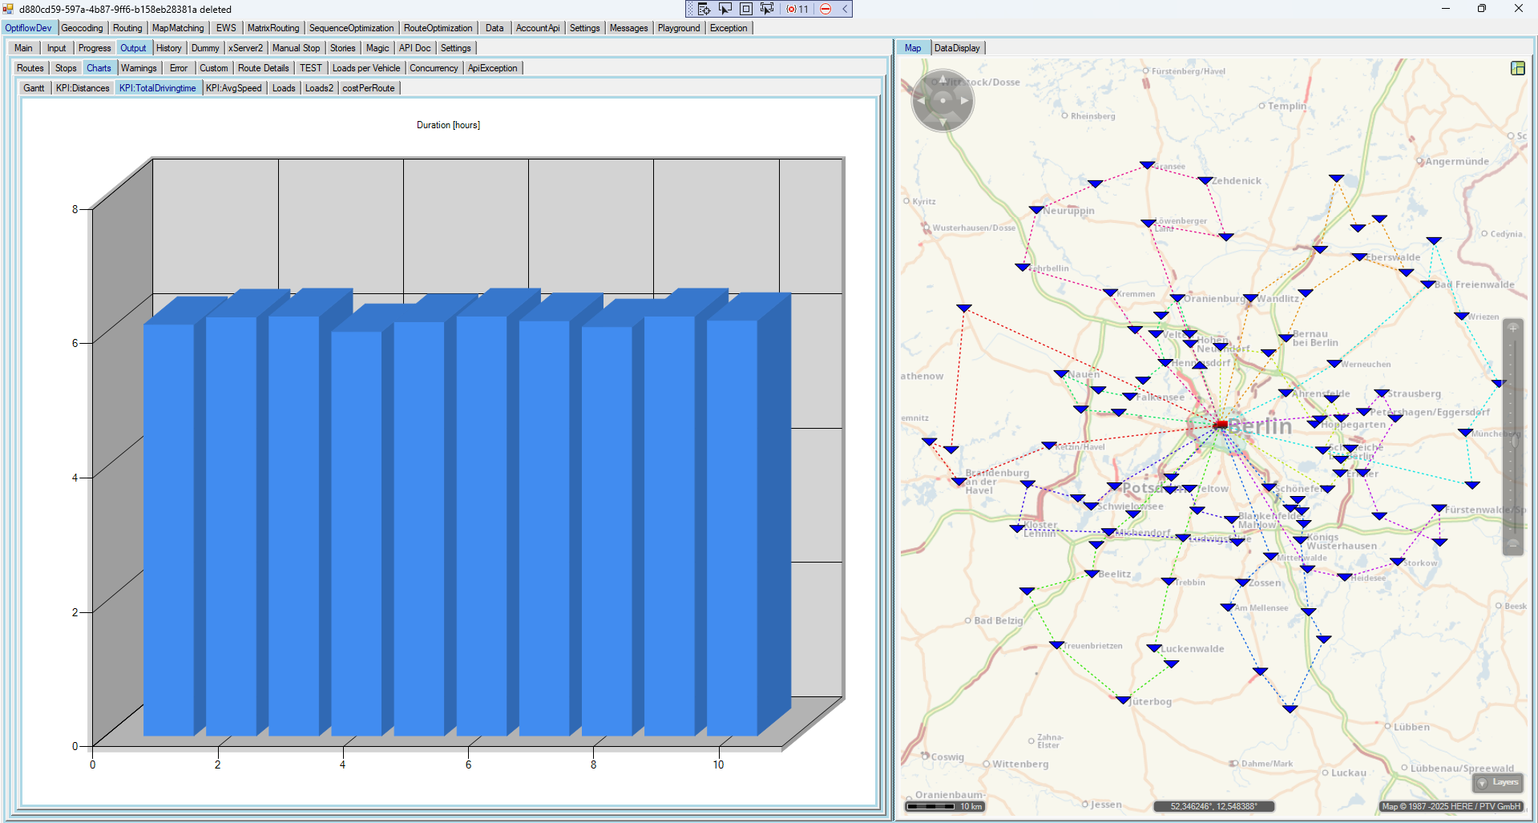This screenshot has height=823, width=1538.
Task: Switch to the DataDisplay tab
Action: click(957, 48)
